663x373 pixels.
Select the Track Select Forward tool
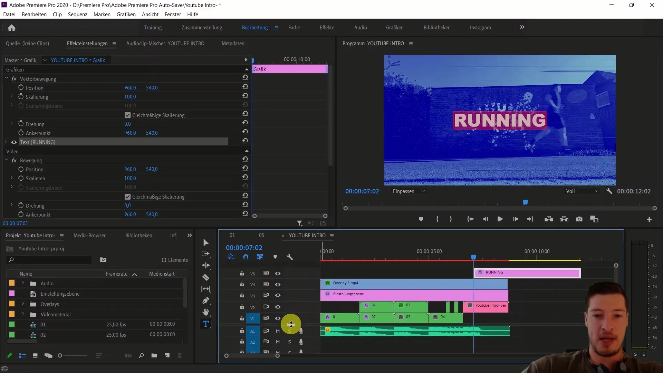click(x=206, y=254)
